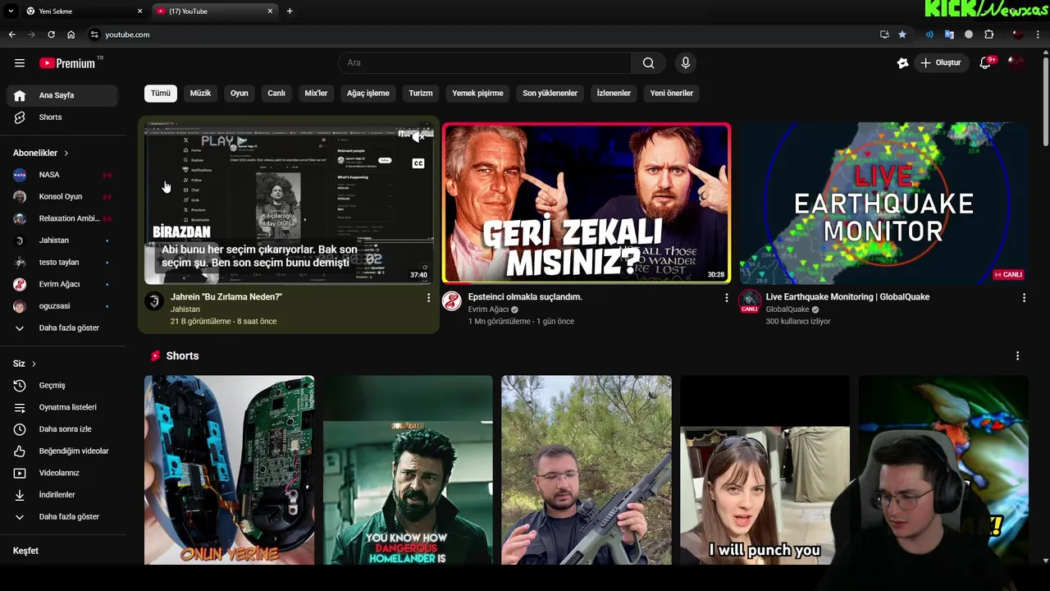Viewport: 1050px width, 591px height.
Task: Select the Müzik filter chip
Action: point(201,94)
